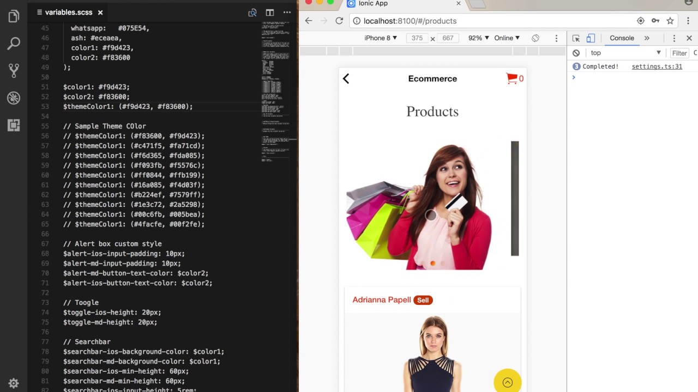Click the Sell badge
698x392 pixels.
point(423,300)
